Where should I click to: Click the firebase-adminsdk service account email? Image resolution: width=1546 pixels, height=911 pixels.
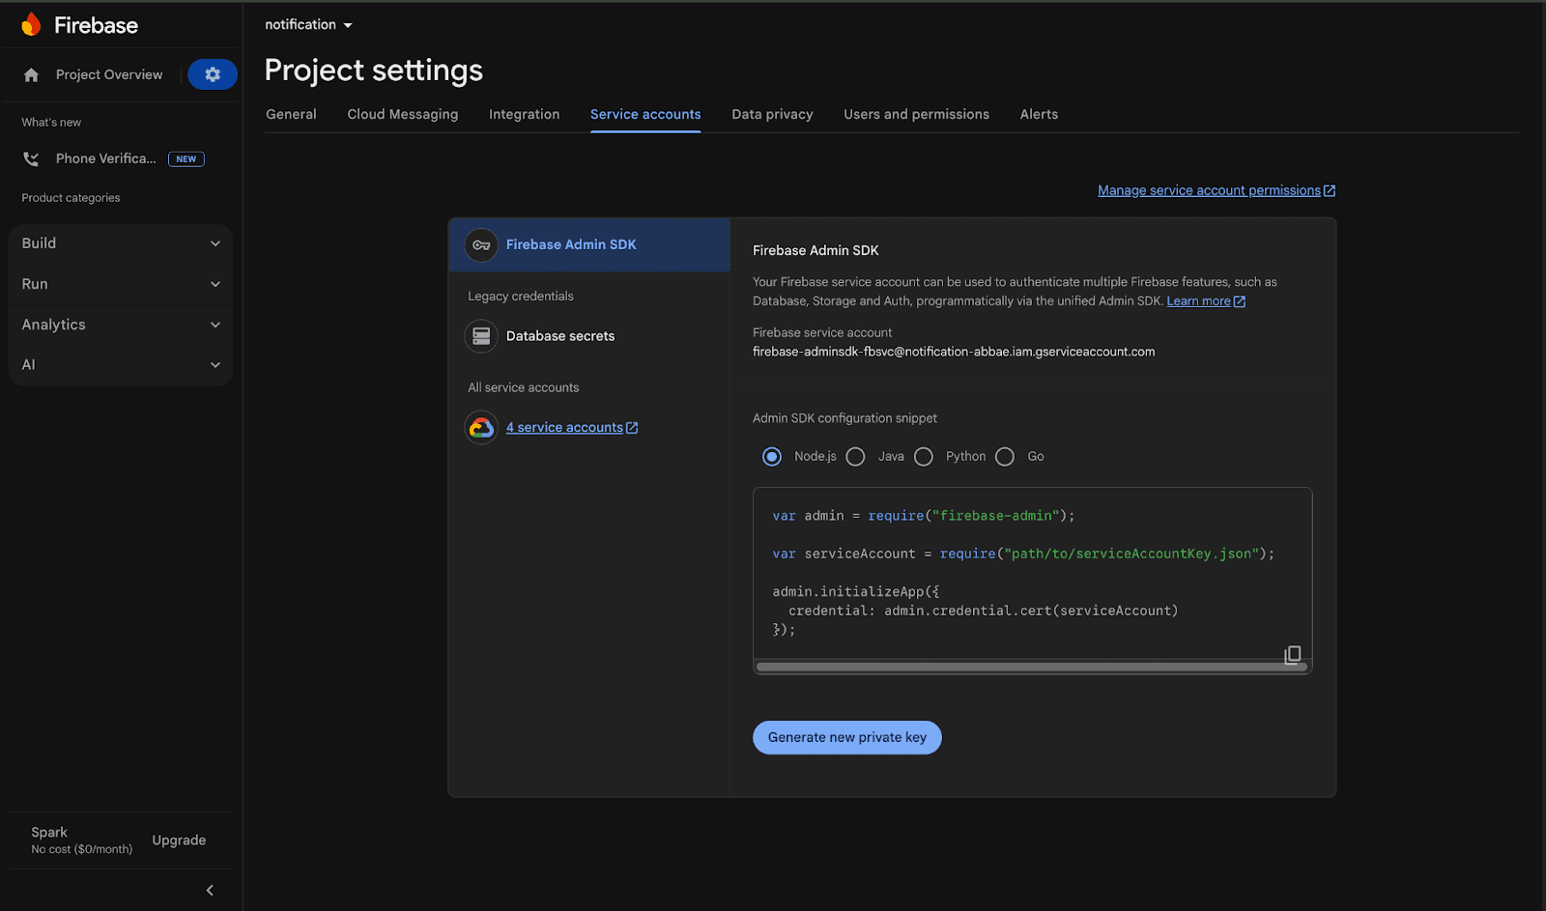[954, 352]
